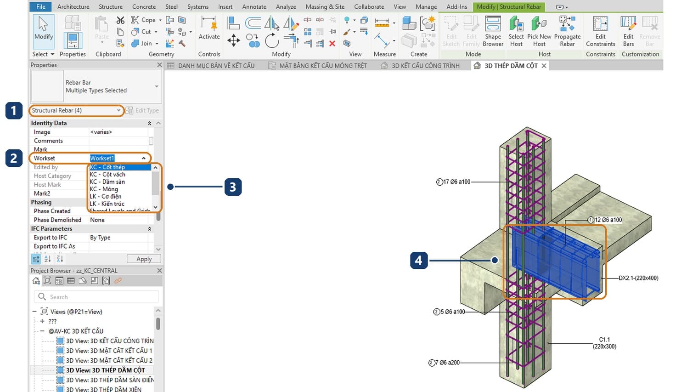The width and height of the screenshot is (698, 392).
Task: Select the Trim/Extend to Corner tool
Action: pos(291,41)
